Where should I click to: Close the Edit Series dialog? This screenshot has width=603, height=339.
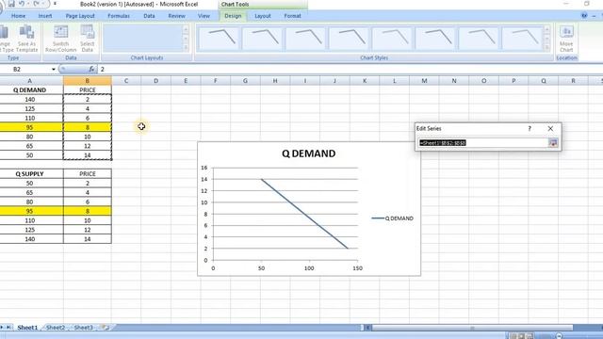550,128
